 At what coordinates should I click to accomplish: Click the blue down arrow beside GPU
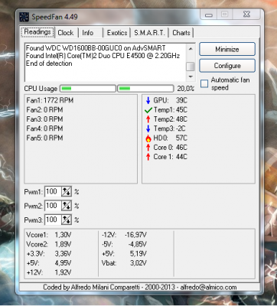[x=148, y=100]
